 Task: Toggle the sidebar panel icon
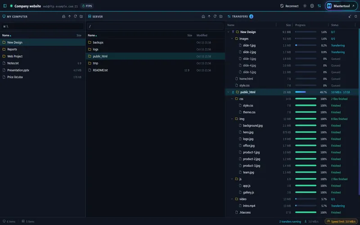(5, 6)
